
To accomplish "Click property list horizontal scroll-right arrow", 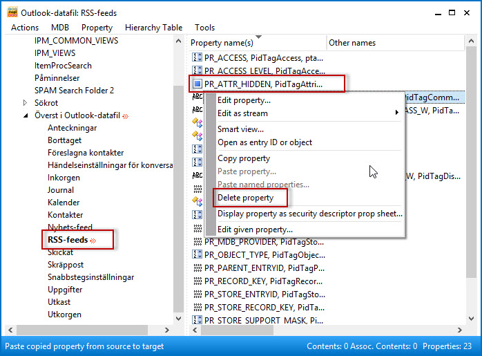I will (460, 330).
